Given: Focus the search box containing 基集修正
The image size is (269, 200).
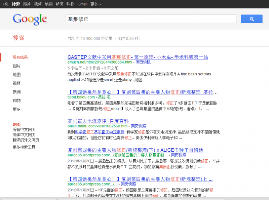Looking at the screenshot, I should [x=151, y=19].
